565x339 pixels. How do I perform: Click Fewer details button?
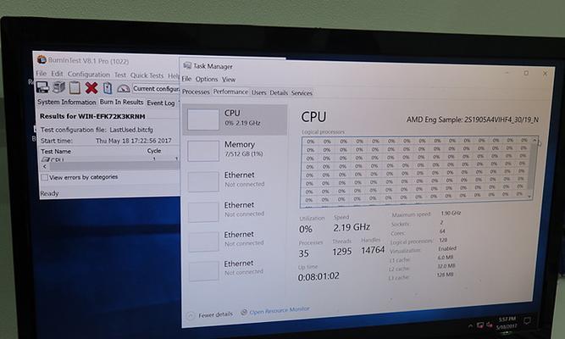click(x=215, y=314)
